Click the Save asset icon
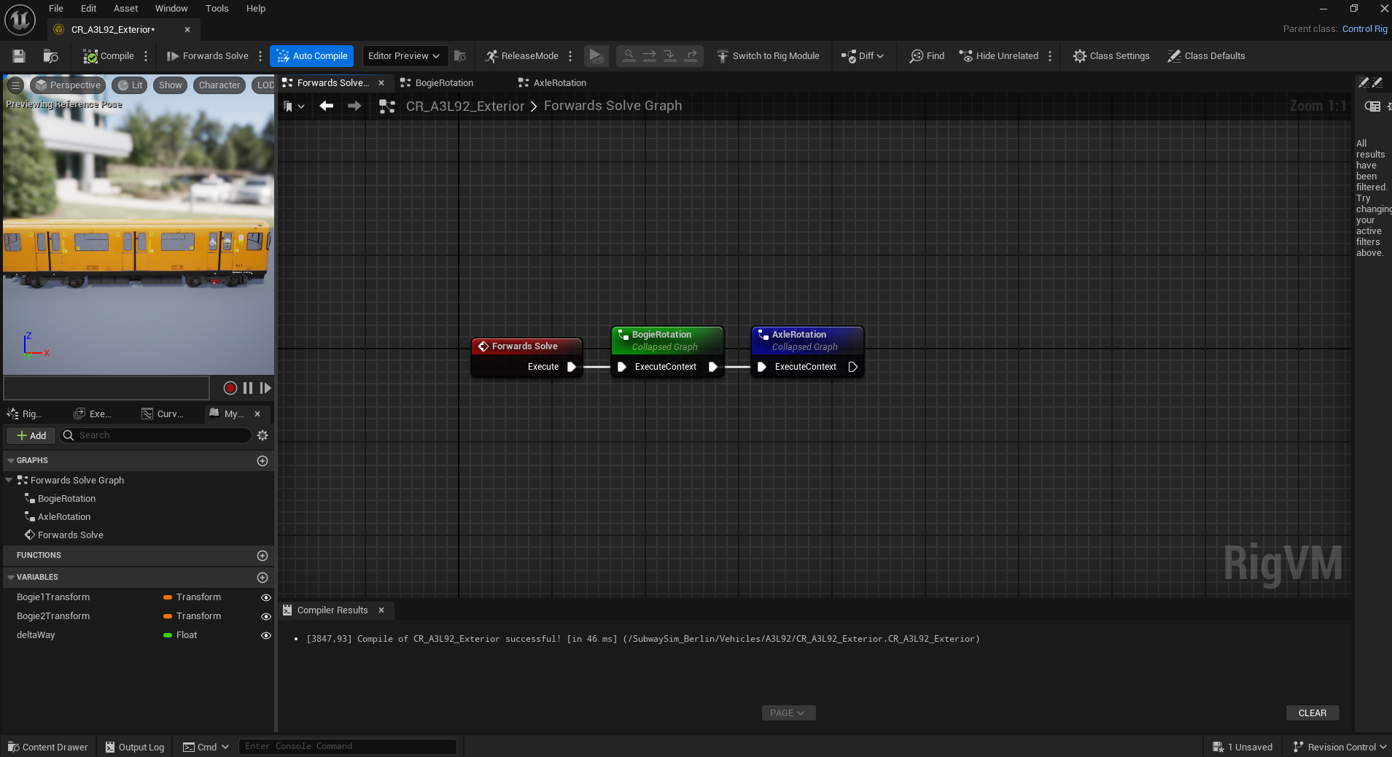 [x=19, y=56]
